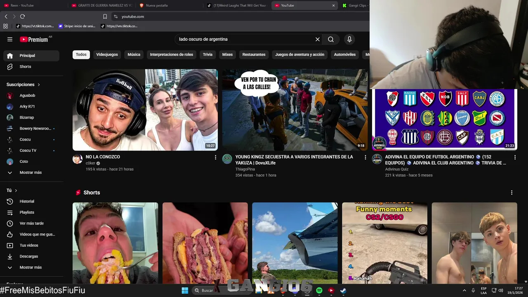
Task: Open the Arky R71 subscription
Action: click(31, 106)
